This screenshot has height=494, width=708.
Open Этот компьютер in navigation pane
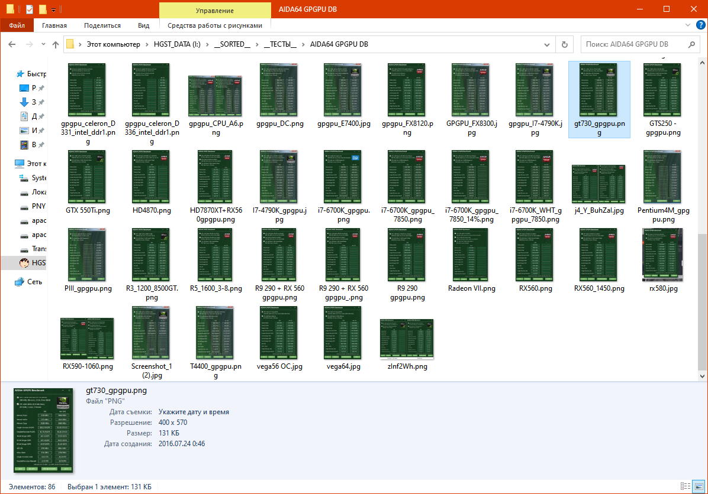31,163
